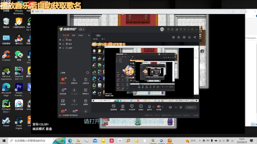Open Cheat Engine desktop icon
Viewport: 257px width, 144px height.
(x=19, y=123)
